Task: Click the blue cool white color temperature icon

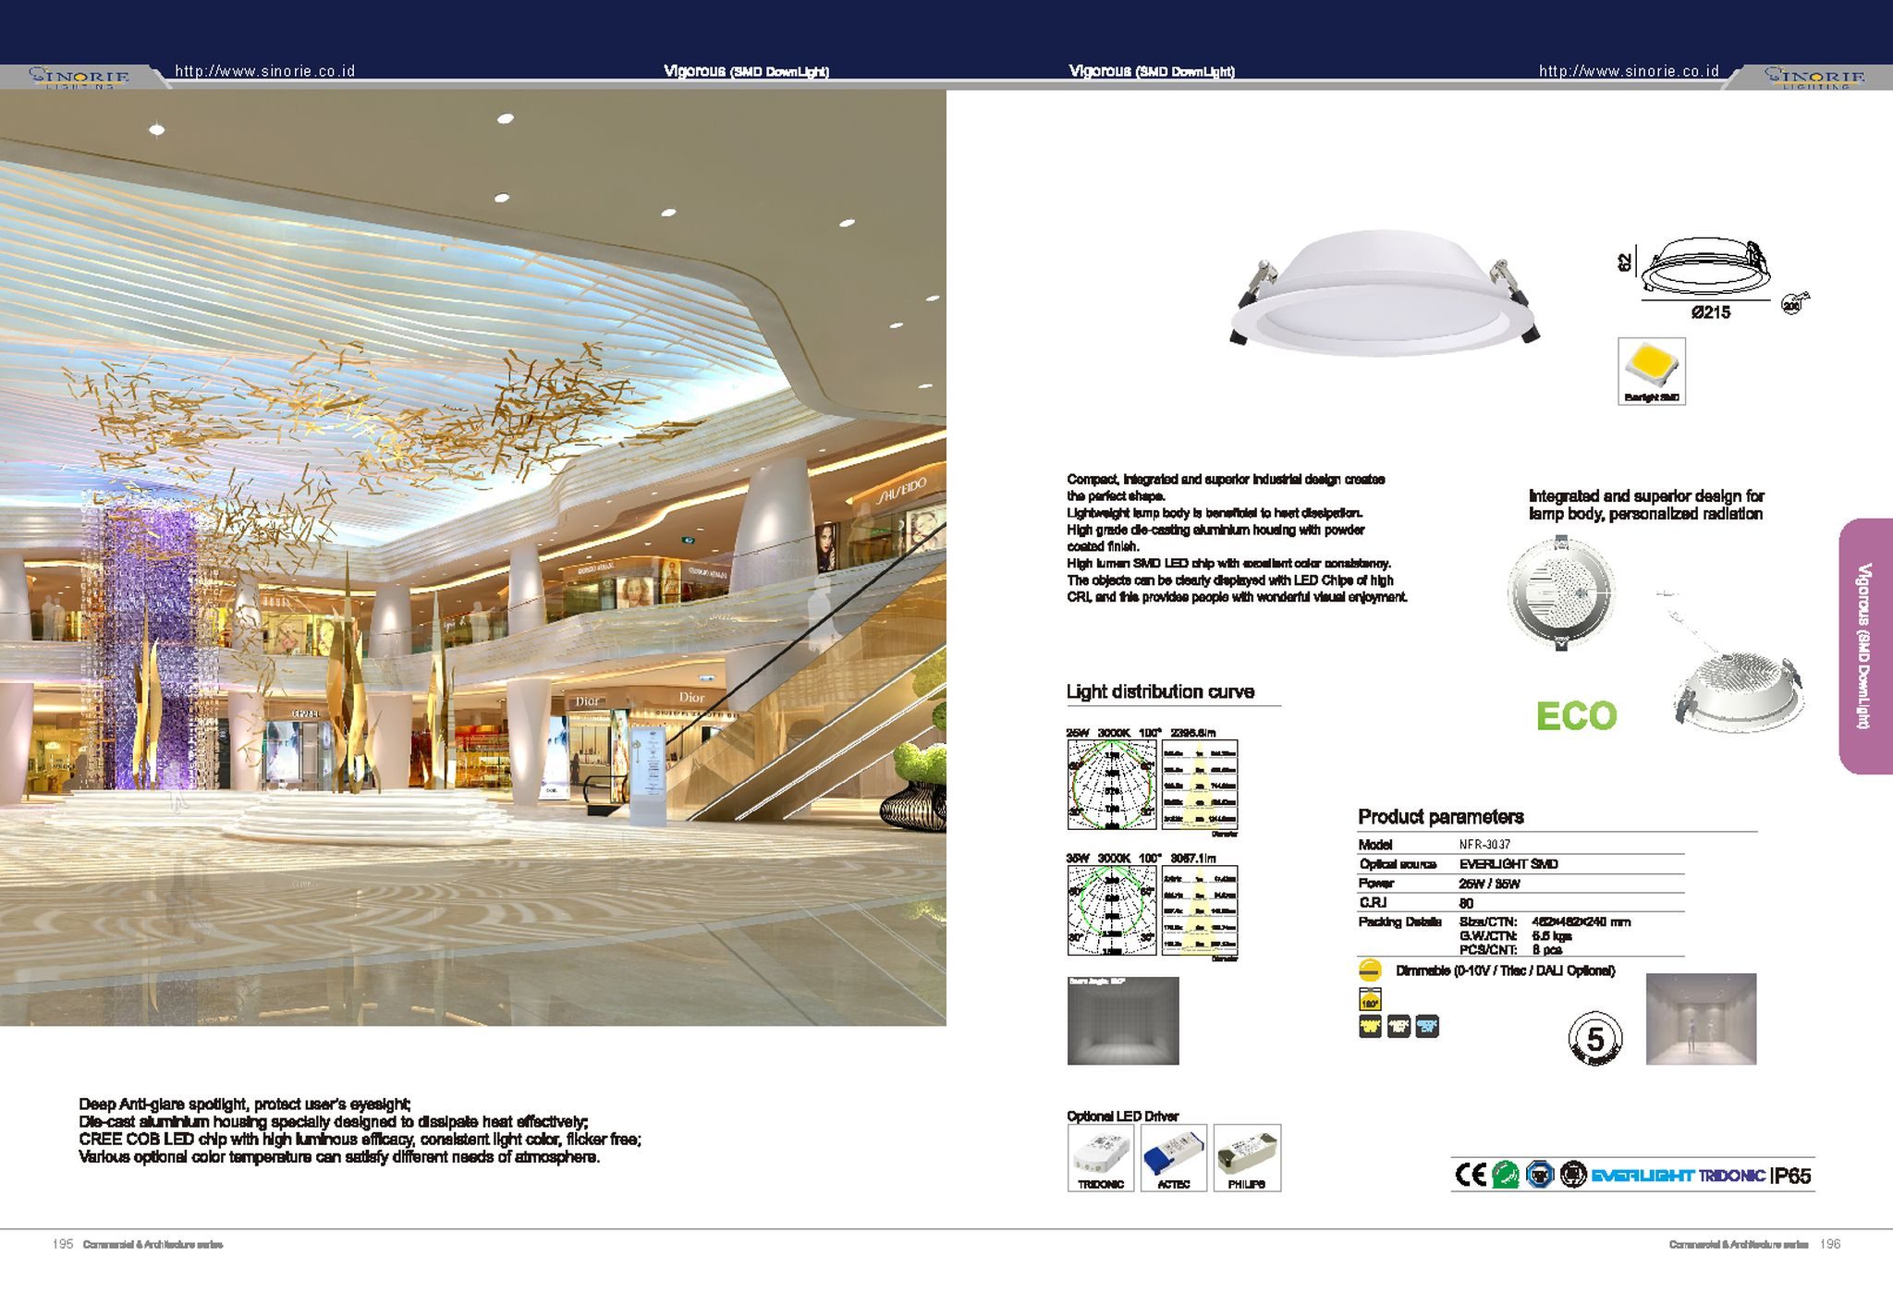Action: (1427, 1026)
